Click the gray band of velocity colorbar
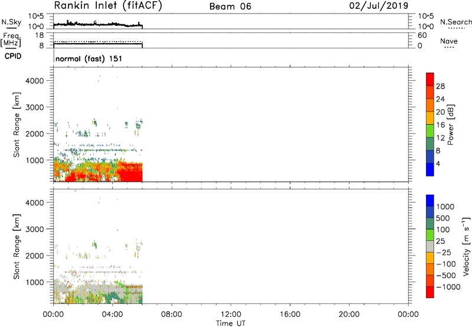The height and width of the screenshot is (327, 472). pos(430,247)
